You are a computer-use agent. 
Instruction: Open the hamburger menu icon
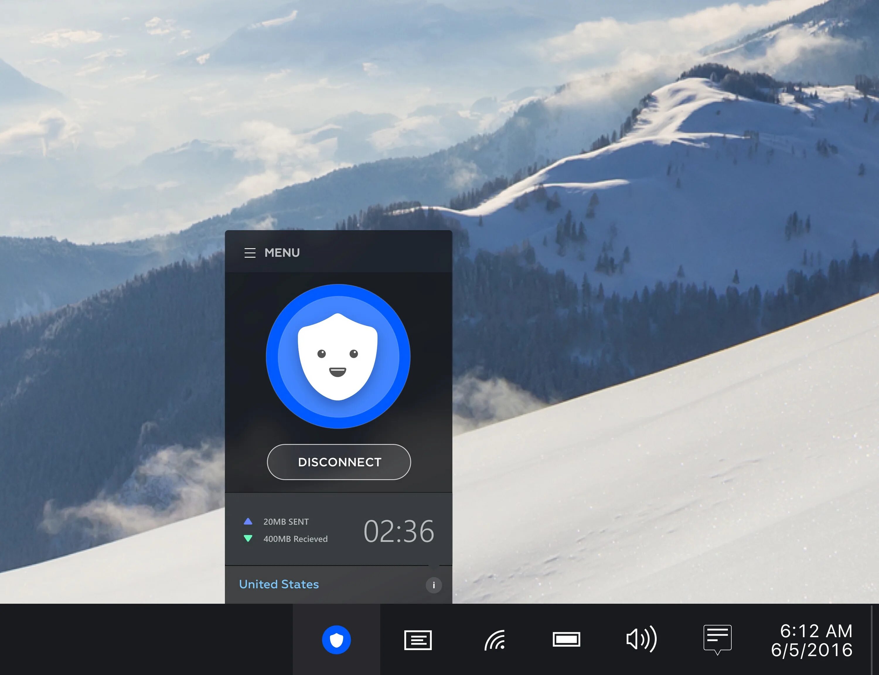pos(250,253)
